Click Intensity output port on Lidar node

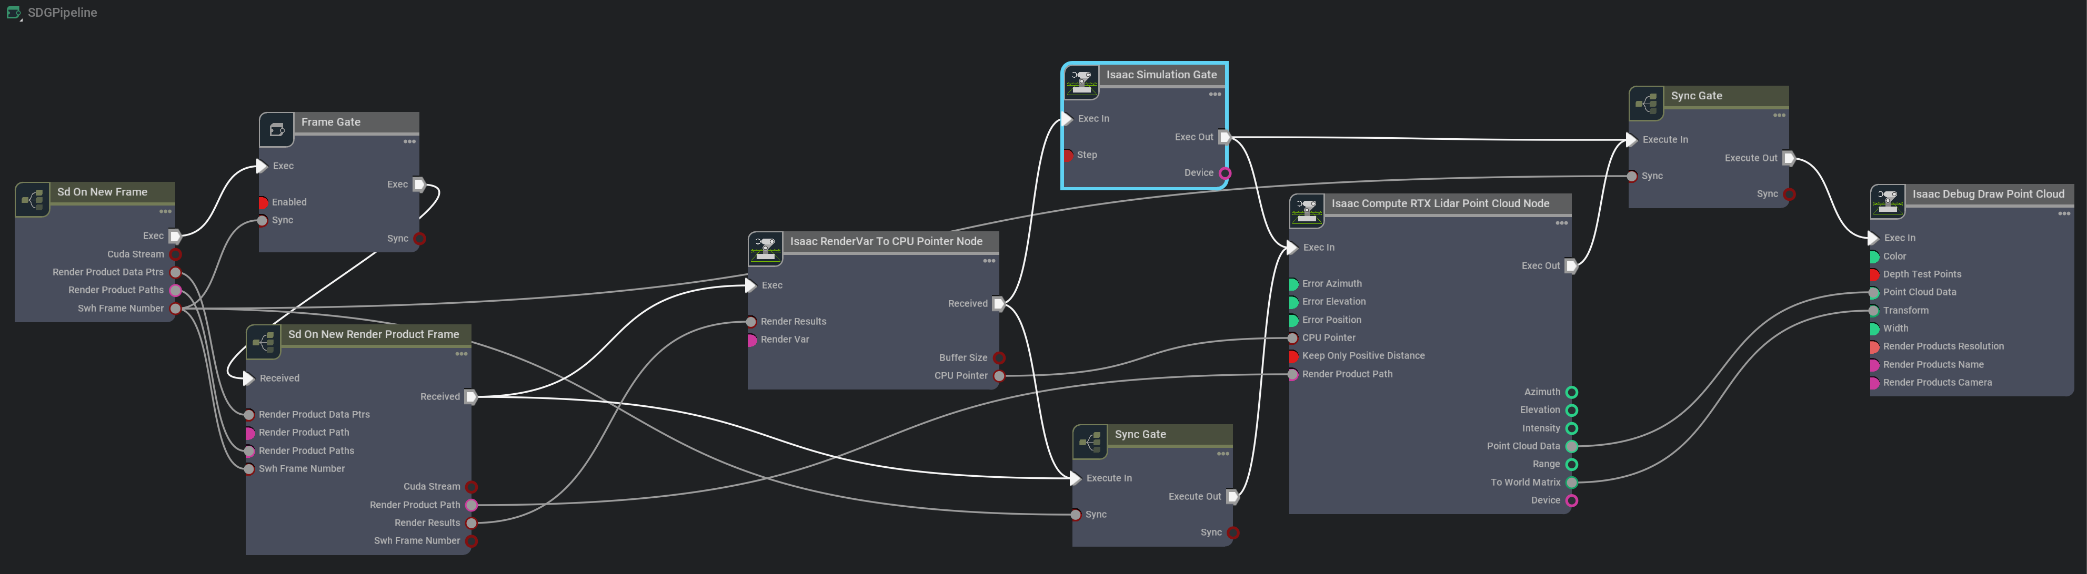(1572, 428)
